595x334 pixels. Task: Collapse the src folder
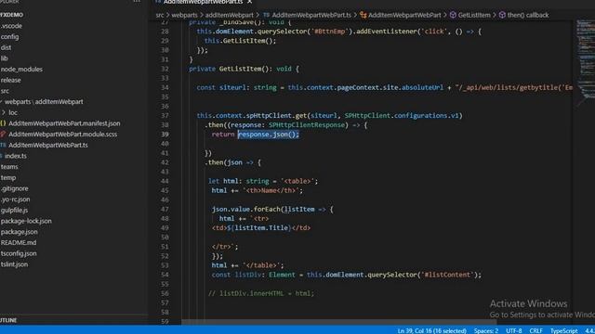coord(5,91)
